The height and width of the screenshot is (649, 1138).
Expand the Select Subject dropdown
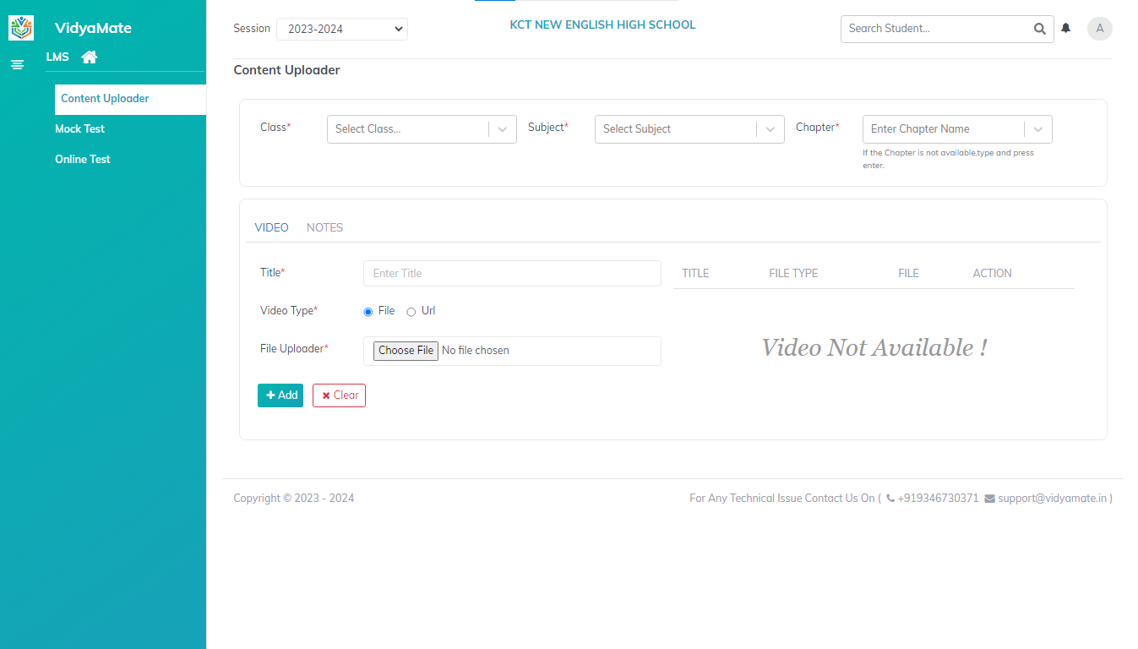[x=689, y=129]
